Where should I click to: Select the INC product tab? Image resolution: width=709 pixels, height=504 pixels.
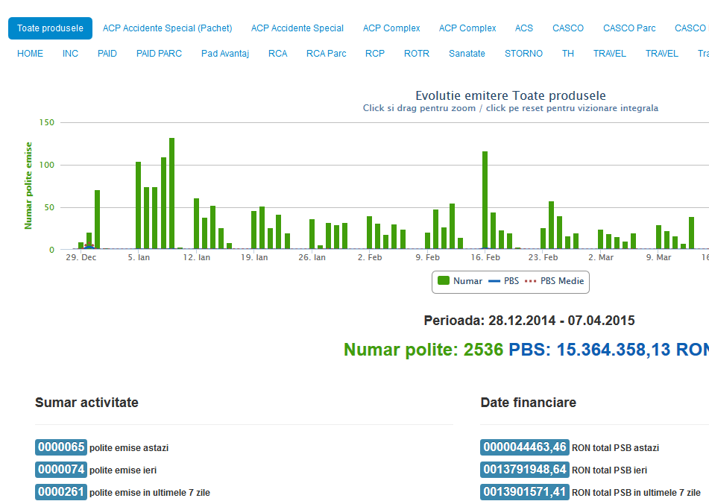pos(70,54)
